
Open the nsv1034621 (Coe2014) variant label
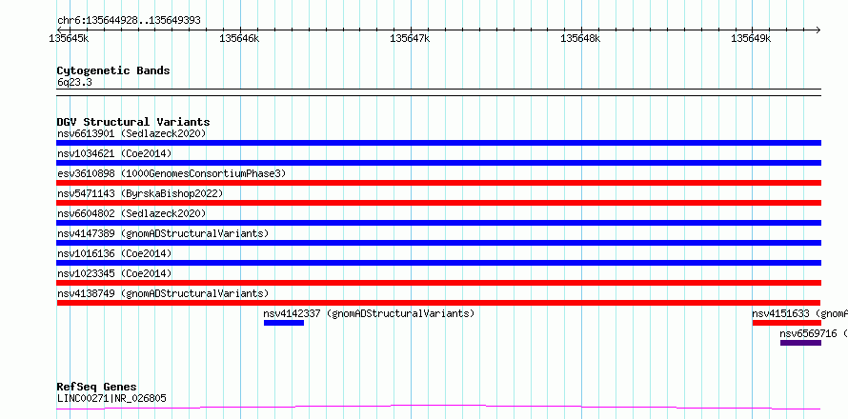114,153
